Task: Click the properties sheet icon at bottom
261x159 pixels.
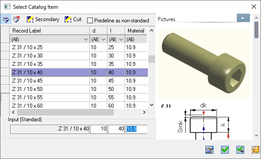Action: click(x=210, y=150)
